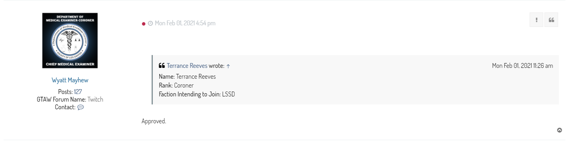This screenshot has height=145, width=569.
Task: Click the post timestamp Mon Feb 01, 2021 4:54 pm
Action: point(185,23)
